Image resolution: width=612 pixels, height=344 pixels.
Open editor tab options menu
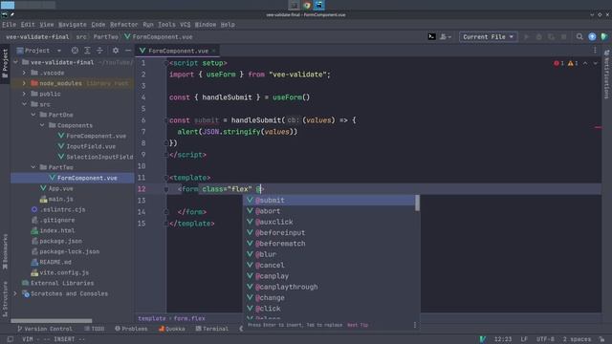click(x=595, y=51)
